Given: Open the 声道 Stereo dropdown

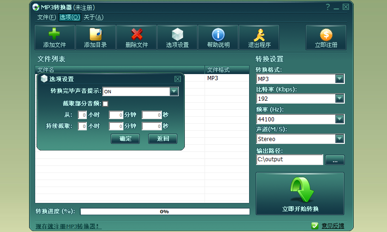Looking at the screenshot, I should pos(339,139).
